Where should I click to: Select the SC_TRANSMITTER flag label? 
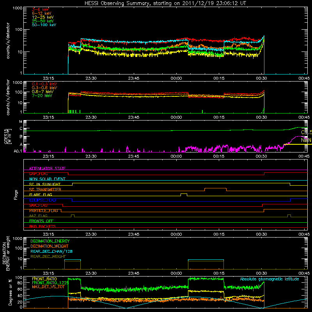tap(45, 190)
